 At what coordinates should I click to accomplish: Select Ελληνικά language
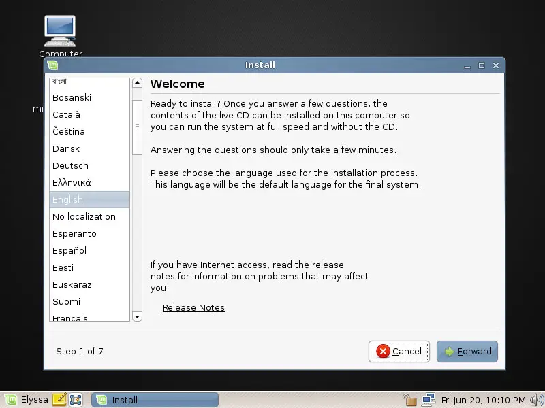click(89, 182)
